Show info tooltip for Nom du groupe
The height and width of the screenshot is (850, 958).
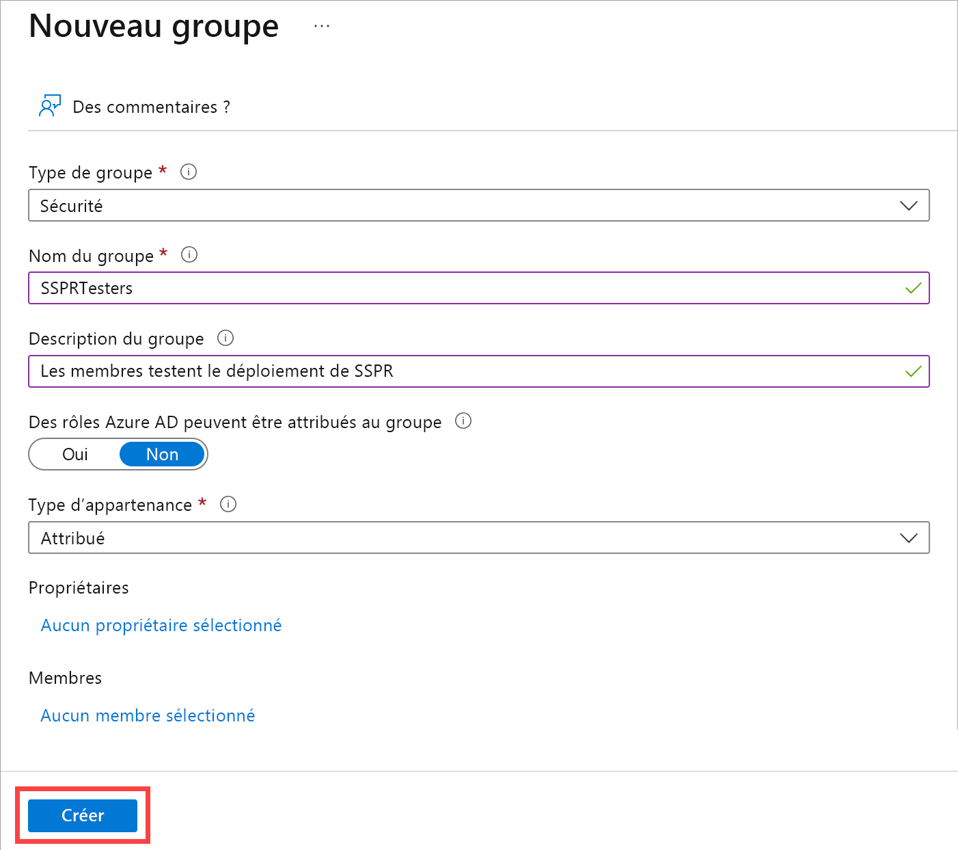tap(189, 255)
